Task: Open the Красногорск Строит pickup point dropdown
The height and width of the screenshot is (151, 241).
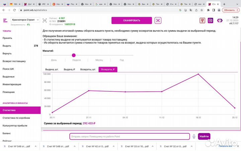Action: tap(25, 20)
